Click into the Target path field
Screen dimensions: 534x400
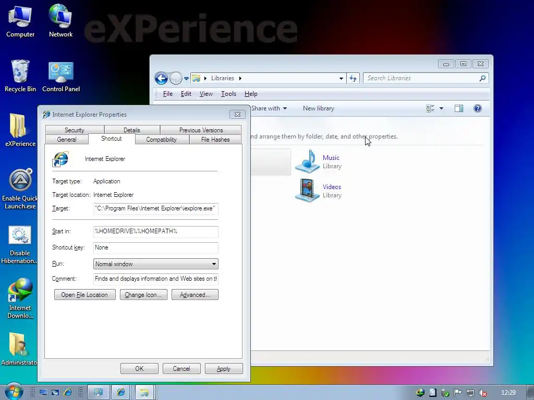[x=155, y=208]
